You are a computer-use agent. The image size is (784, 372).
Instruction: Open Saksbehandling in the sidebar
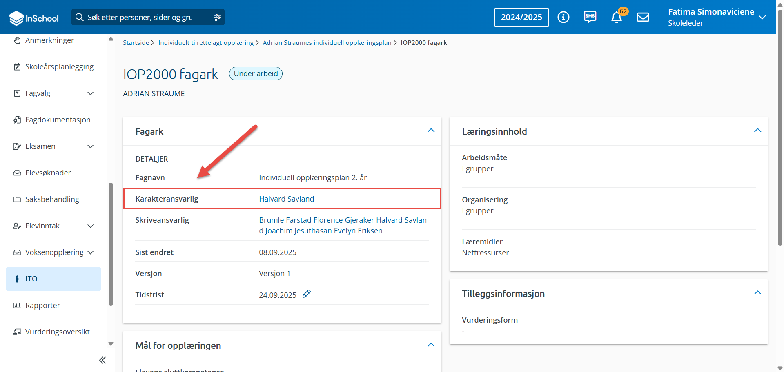pos(52,199)
